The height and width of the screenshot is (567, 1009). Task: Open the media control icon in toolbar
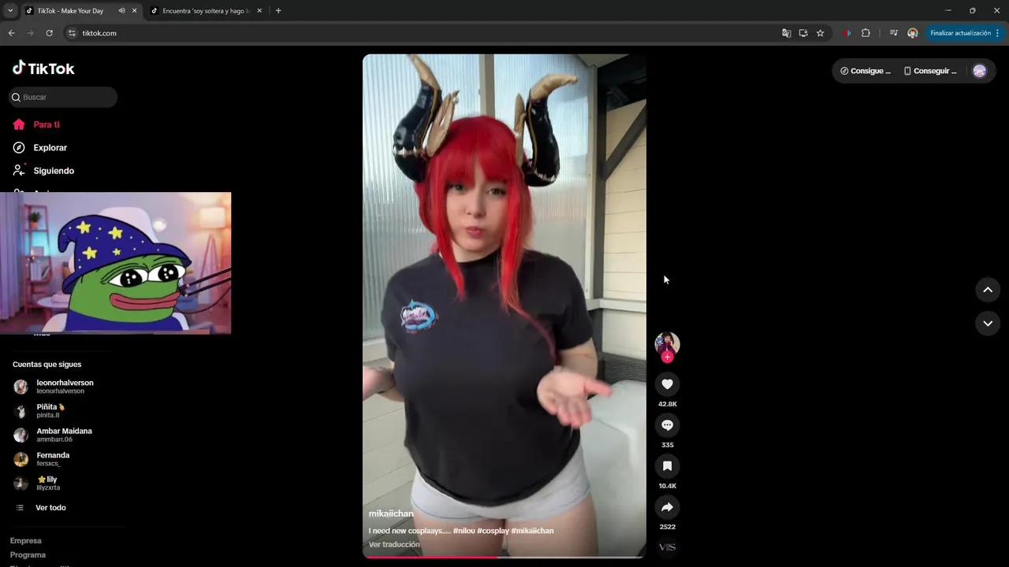(893, 33)
